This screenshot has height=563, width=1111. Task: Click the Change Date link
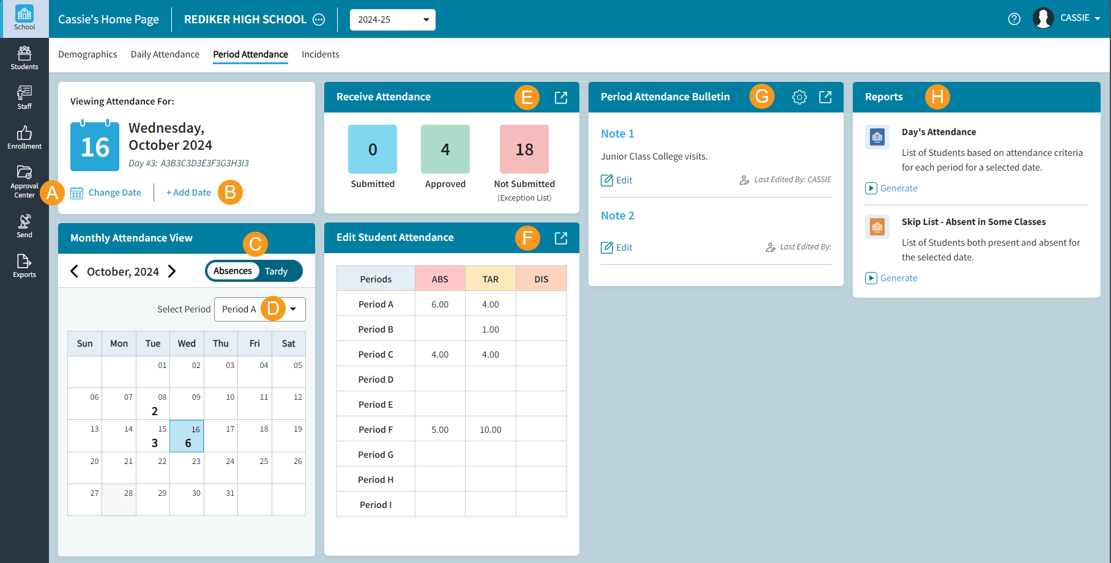click(x=114, y=192)
